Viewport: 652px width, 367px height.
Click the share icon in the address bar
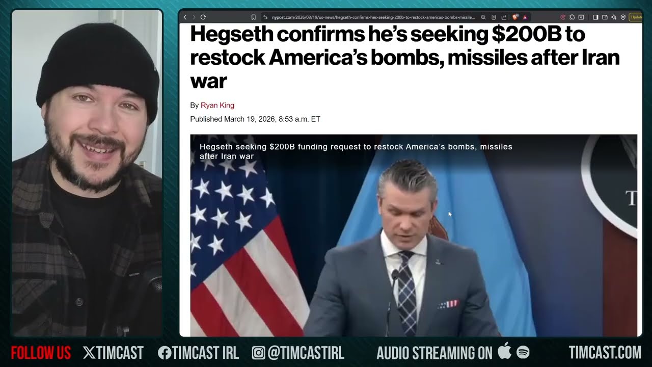pos(504,17)
